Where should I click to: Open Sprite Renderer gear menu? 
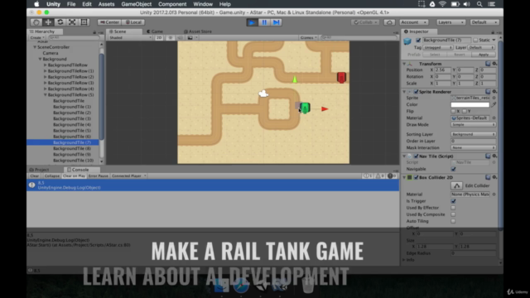pos(494,92)
